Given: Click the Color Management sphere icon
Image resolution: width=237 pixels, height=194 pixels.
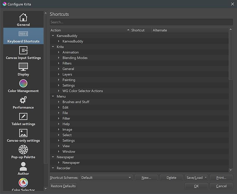Looking at the screenshot, I should coord(23,84).
